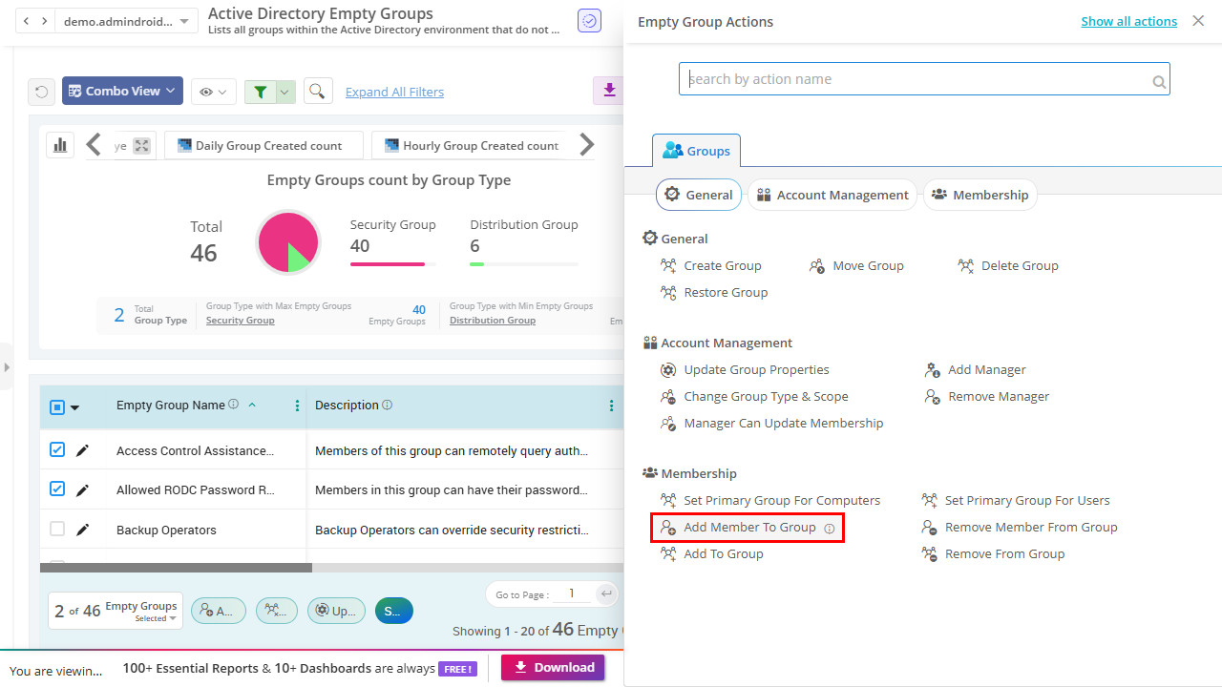This screenshot has width=1222, height=687.
Task: Open the bar chart icon button
Action: click(60, 145)
